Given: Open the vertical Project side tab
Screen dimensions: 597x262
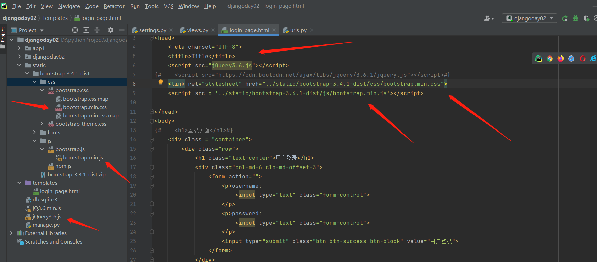Looking at the screenshot, I should pyautogui.click(x=3, y=37).
